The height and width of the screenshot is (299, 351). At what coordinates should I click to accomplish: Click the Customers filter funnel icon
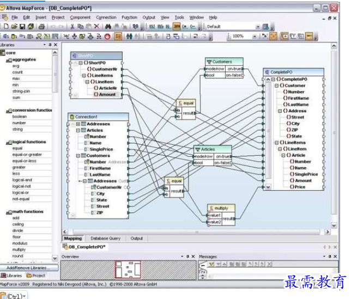pos(209,62)
